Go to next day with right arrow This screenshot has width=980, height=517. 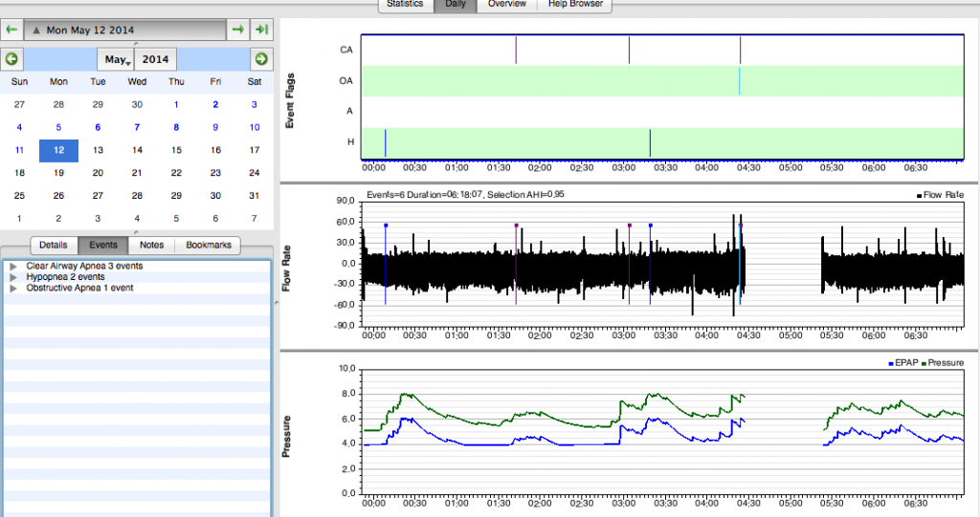238,30
